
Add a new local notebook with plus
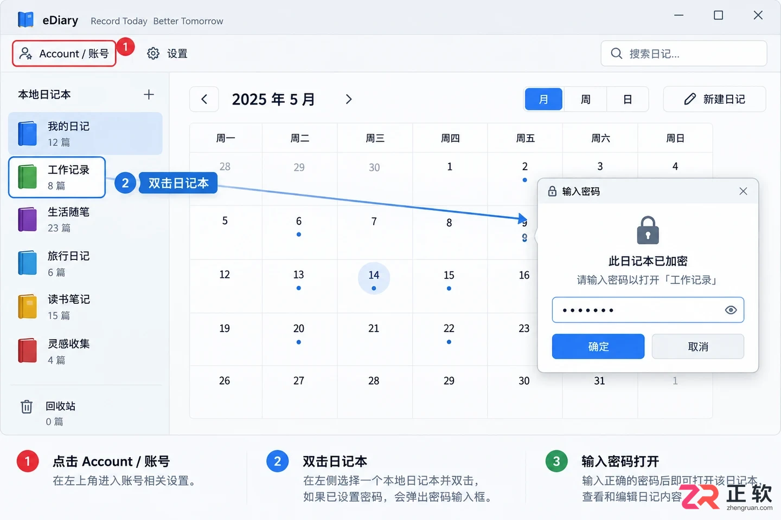click(x=149, y=94)
